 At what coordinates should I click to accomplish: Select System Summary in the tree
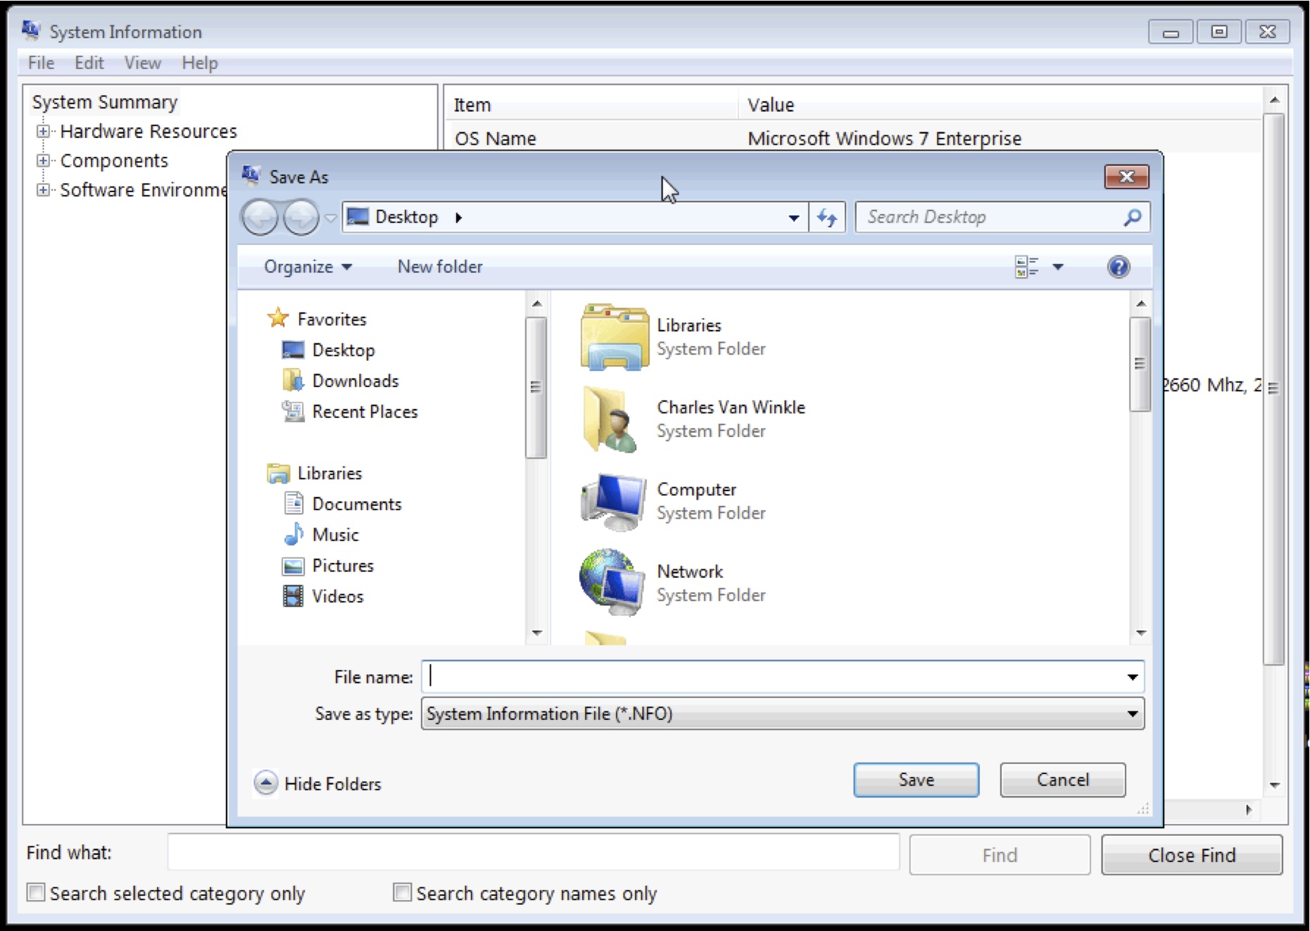point(105,102)
